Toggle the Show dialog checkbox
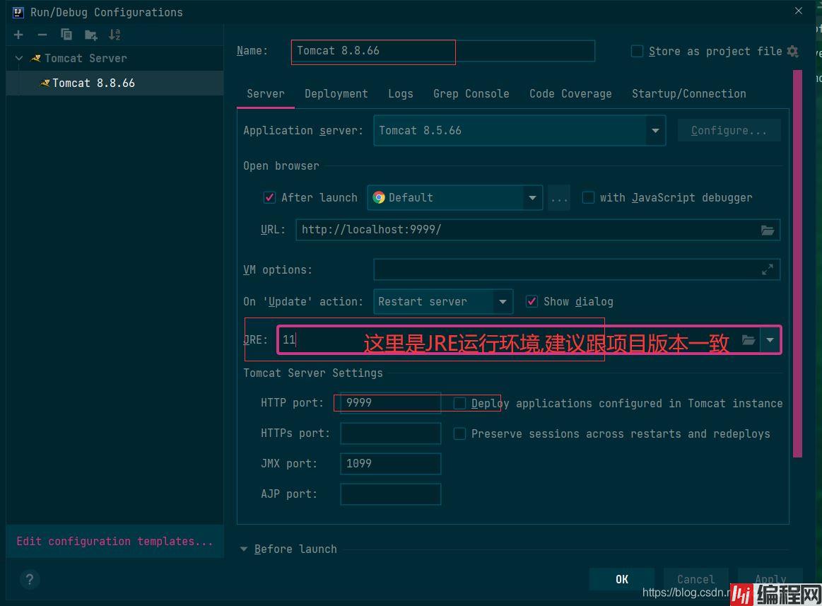The width and height of the screenshot is (822, 606). pyautogui.click(x=532, y=301)
